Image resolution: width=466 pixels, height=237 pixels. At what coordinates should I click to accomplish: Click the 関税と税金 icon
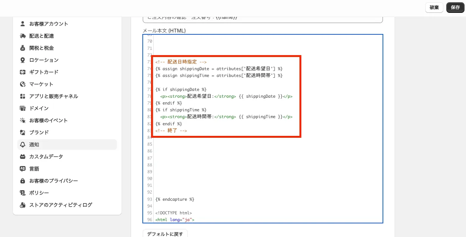(23, 48)
